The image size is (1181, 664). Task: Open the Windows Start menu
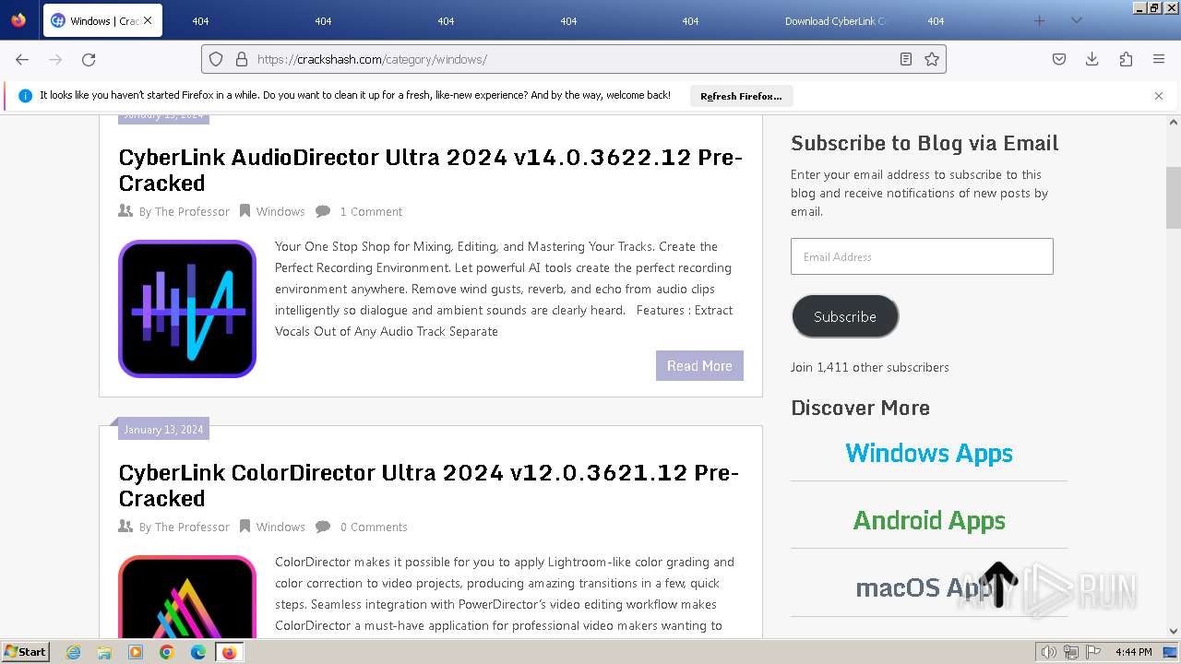point(26,652)
